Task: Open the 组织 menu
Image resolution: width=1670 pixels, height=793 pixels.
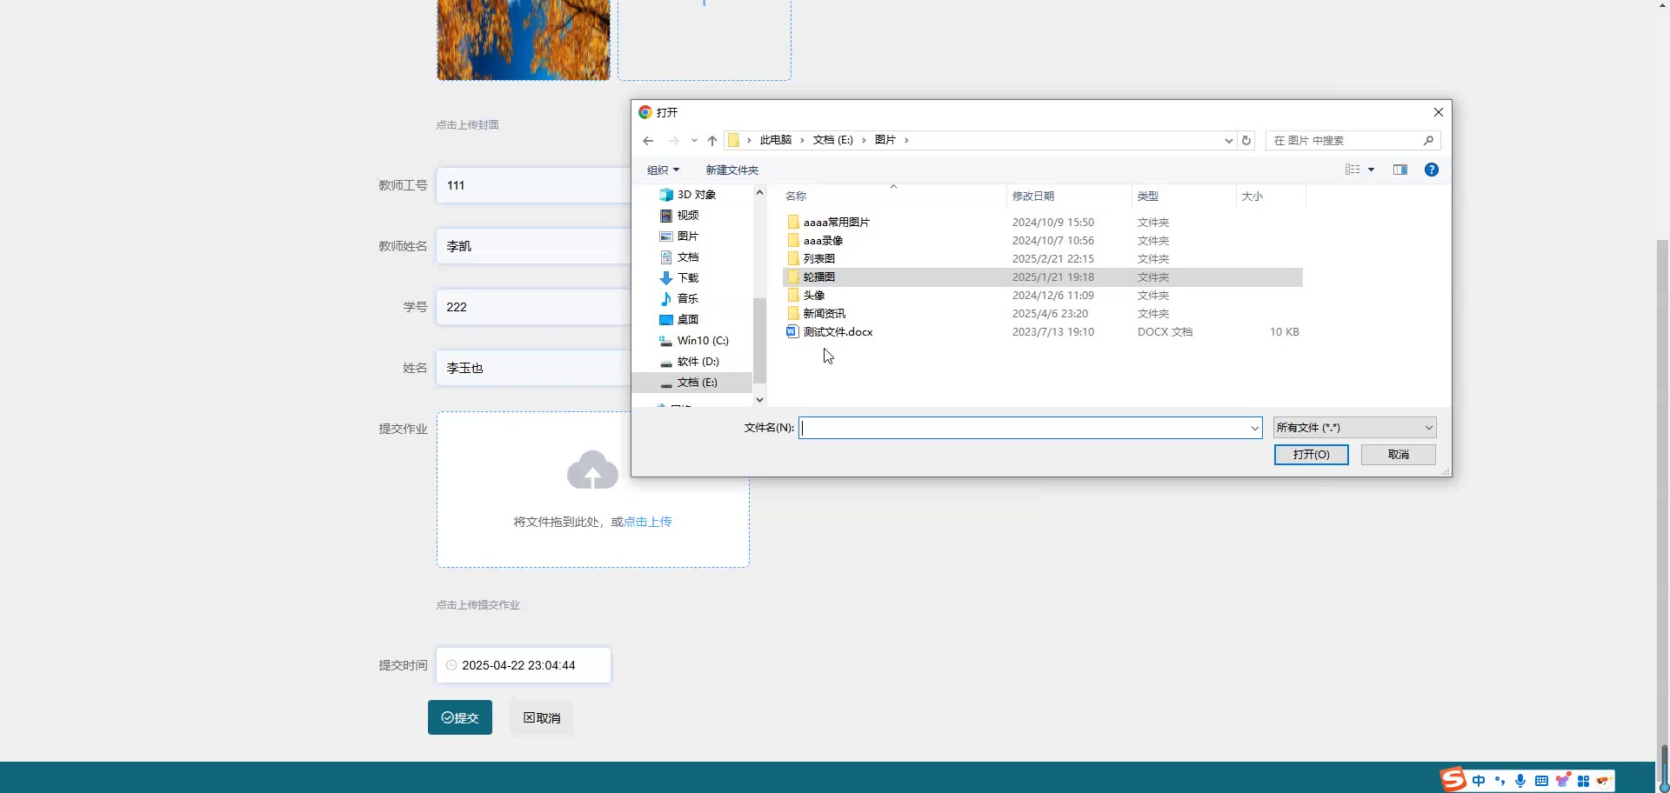Action: 663,170
